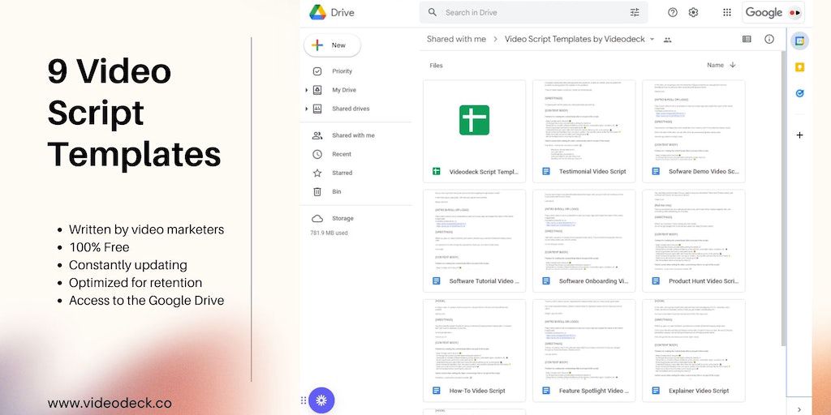Open Storage in the sidebar
The height and width of the screenshot is (415, 831).
342,219
